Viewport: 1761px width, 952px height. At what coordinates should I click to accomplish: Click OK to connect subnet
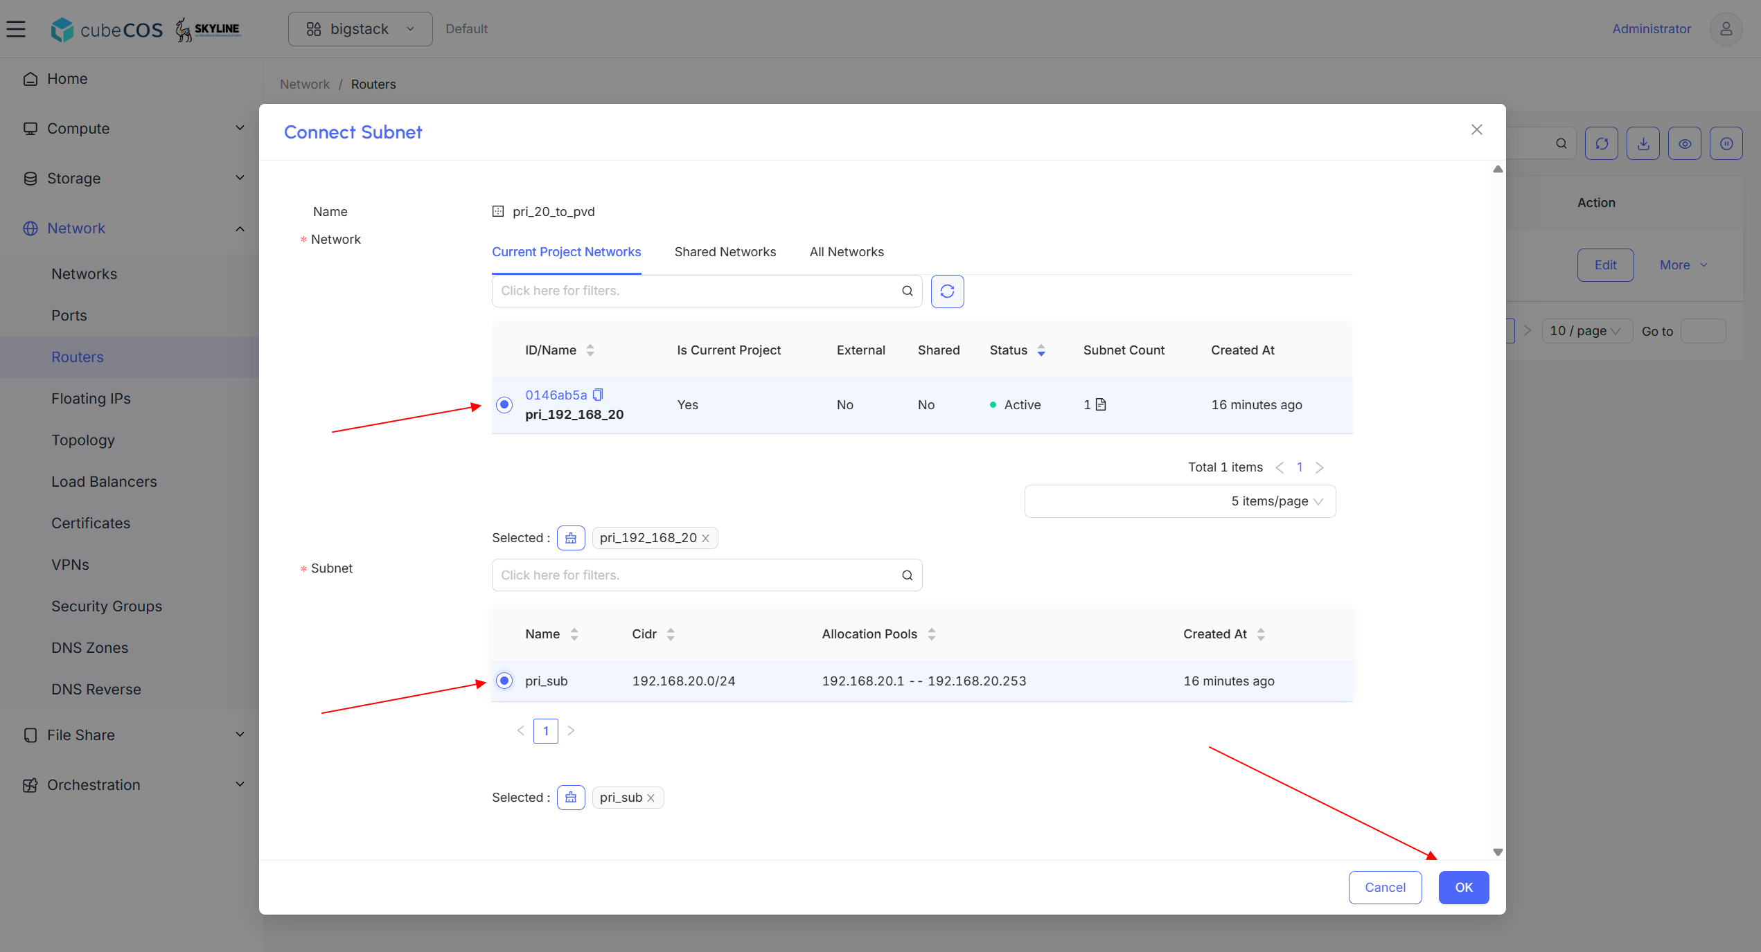1464,888
